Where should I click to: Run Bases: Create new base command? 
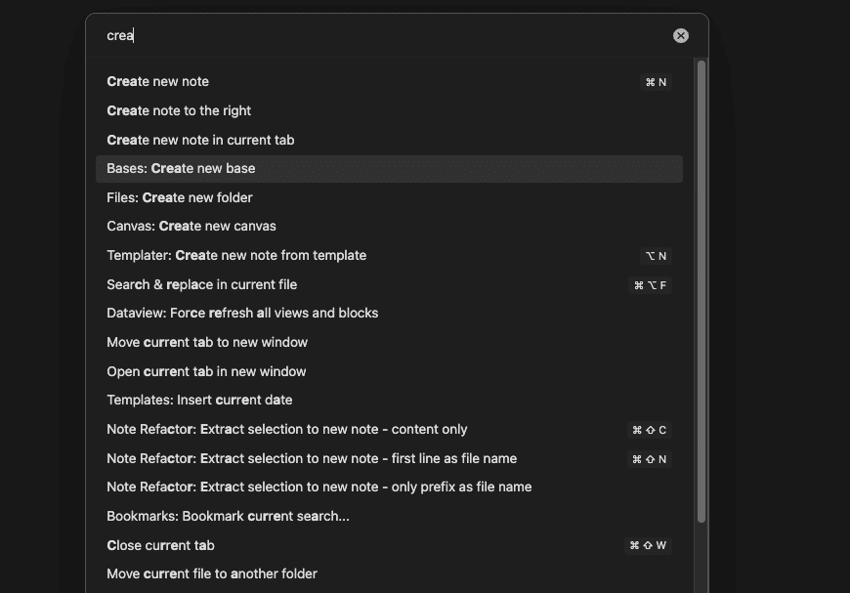(x=181, y=169)
